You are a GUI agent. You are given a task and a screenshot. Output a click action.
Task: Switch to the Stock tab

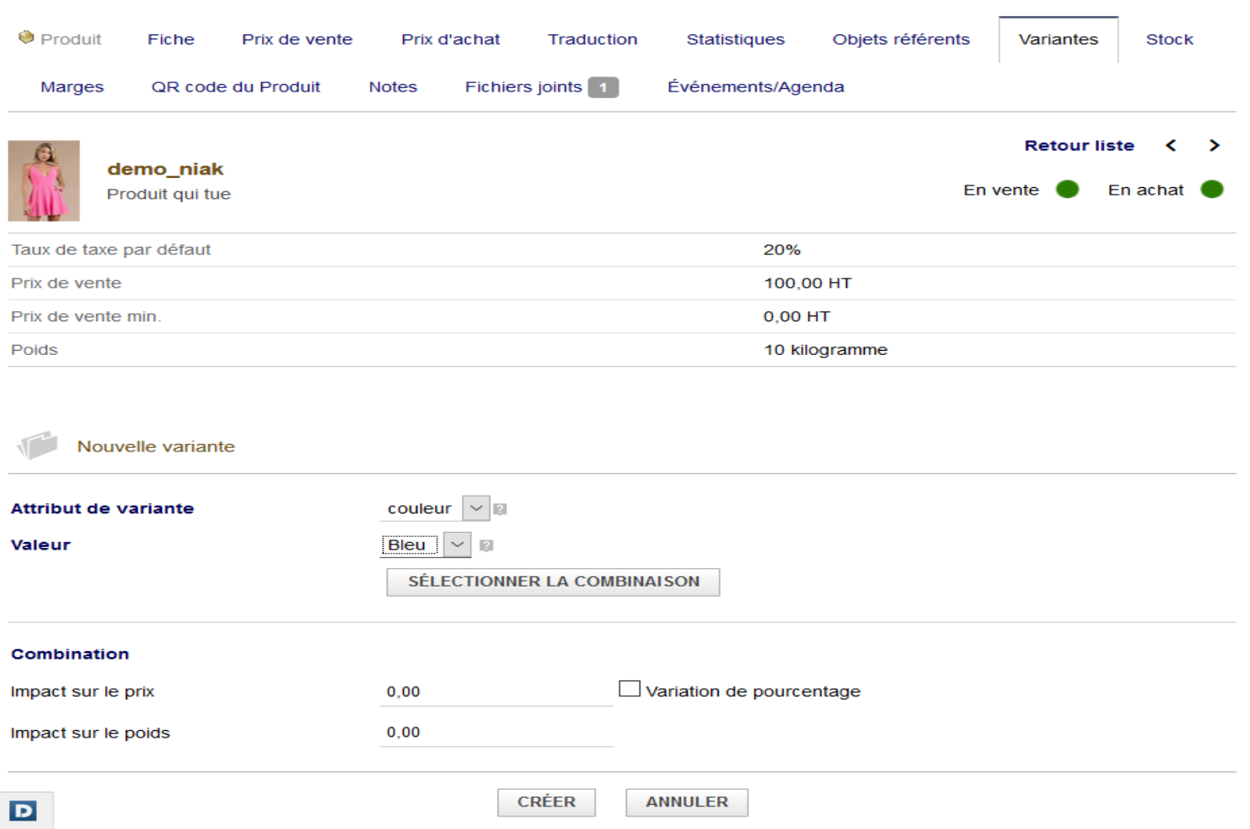click(x=1169, y=39)
